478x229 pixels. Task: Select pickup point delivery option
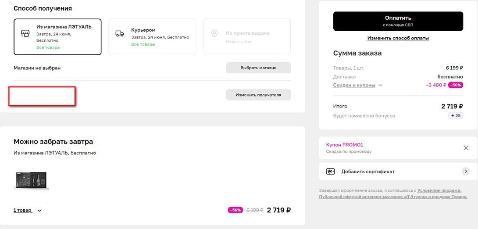click(246, 37)
